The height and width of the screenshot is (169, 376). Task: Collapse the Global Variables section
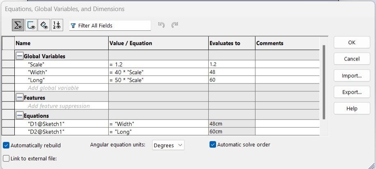(19, 56)
